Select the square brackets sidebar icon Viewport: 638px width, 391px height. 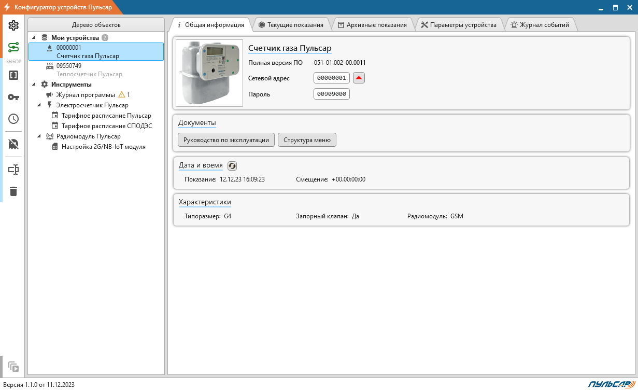pyautogui.click(x=13, y=75)
